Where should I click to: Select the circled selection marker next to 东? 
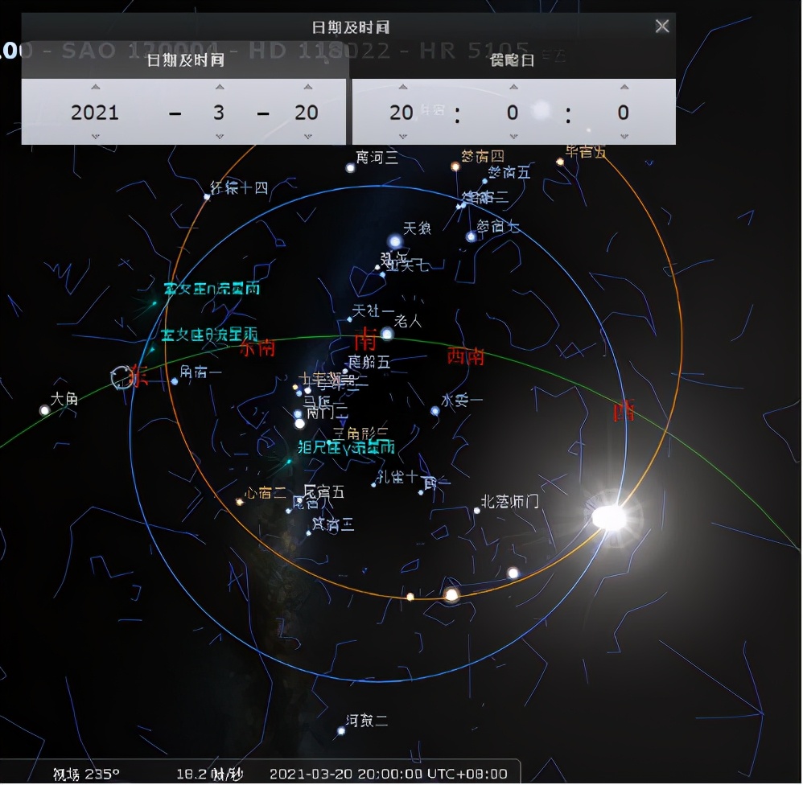121,377
